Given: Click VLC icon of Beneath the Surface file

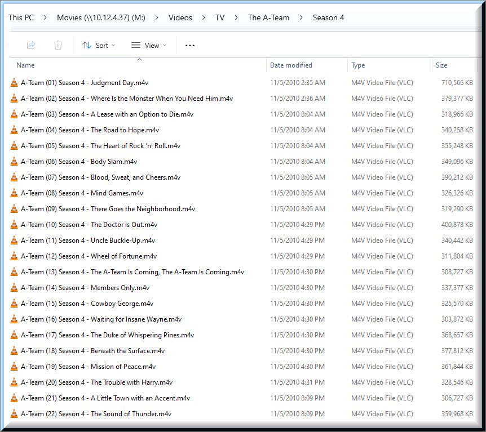Looking at the screenshot, I should pos(14,351).
